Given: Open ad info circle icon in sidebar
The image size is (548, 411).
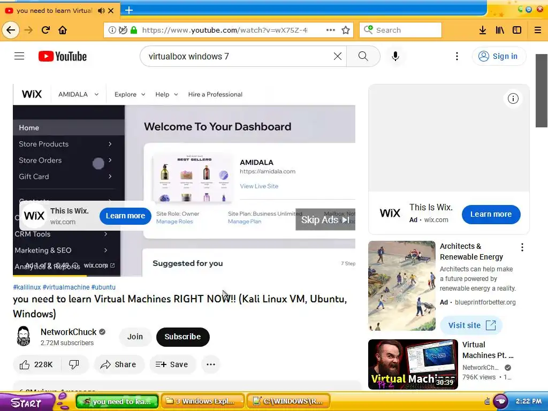Looking at the screenshot, I should [513, 98].
